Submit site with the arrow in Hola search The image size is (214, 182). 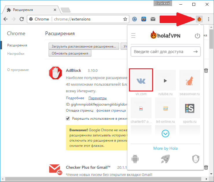[195, 52]
